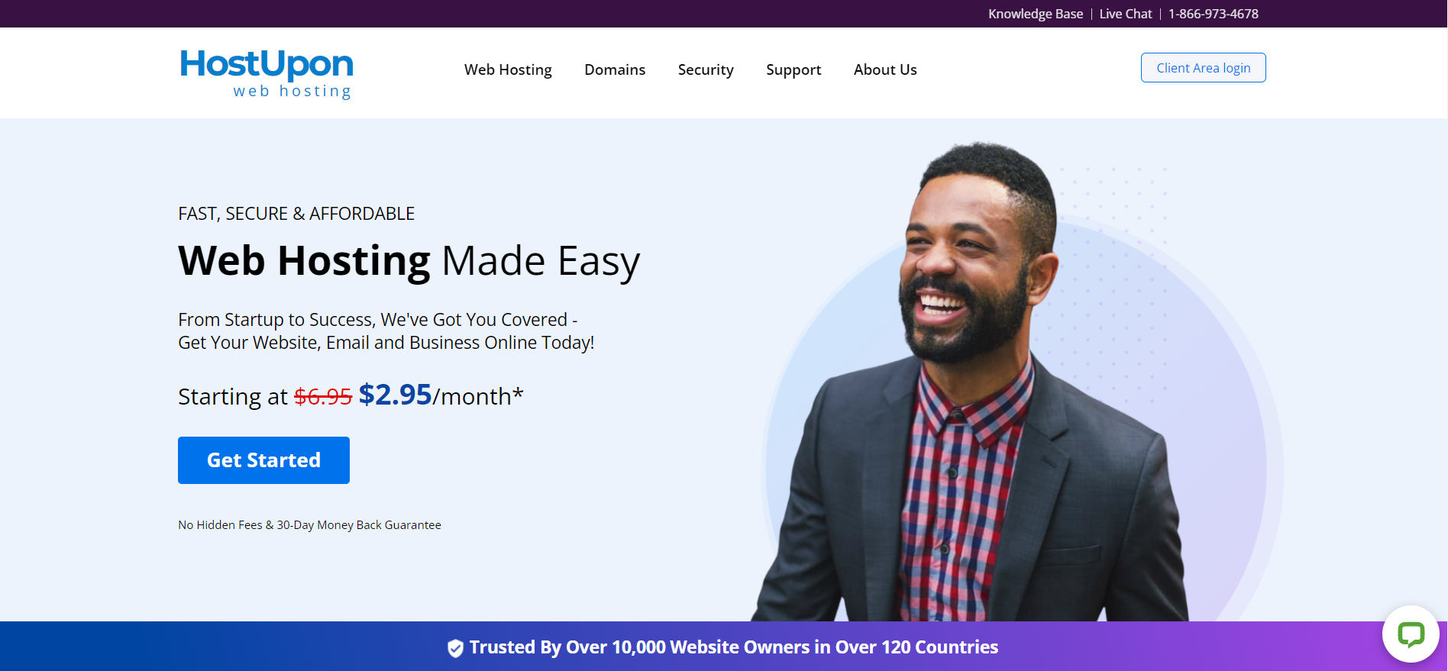Open the About Us menu

(x=885, y=69)
